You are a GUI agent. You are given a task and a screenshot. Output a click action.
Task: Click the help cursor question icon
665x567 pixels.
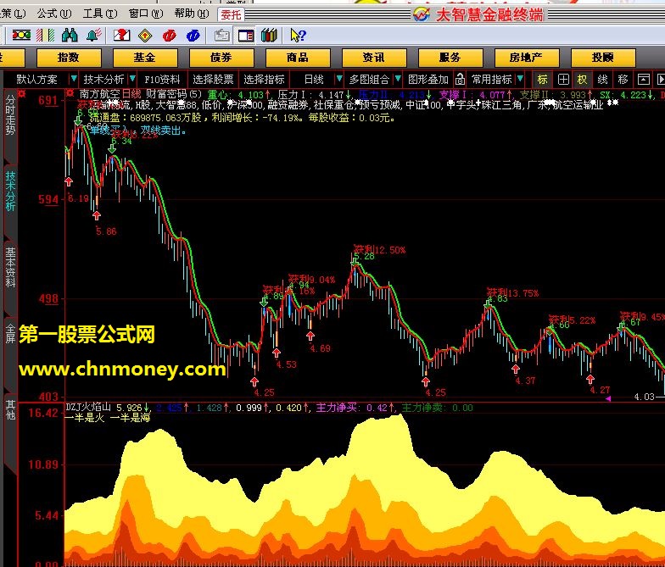click(298, 36)
